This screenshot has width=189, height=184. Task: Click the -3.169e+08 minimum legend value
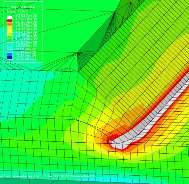pyautogui.click(x=26, y=59)
